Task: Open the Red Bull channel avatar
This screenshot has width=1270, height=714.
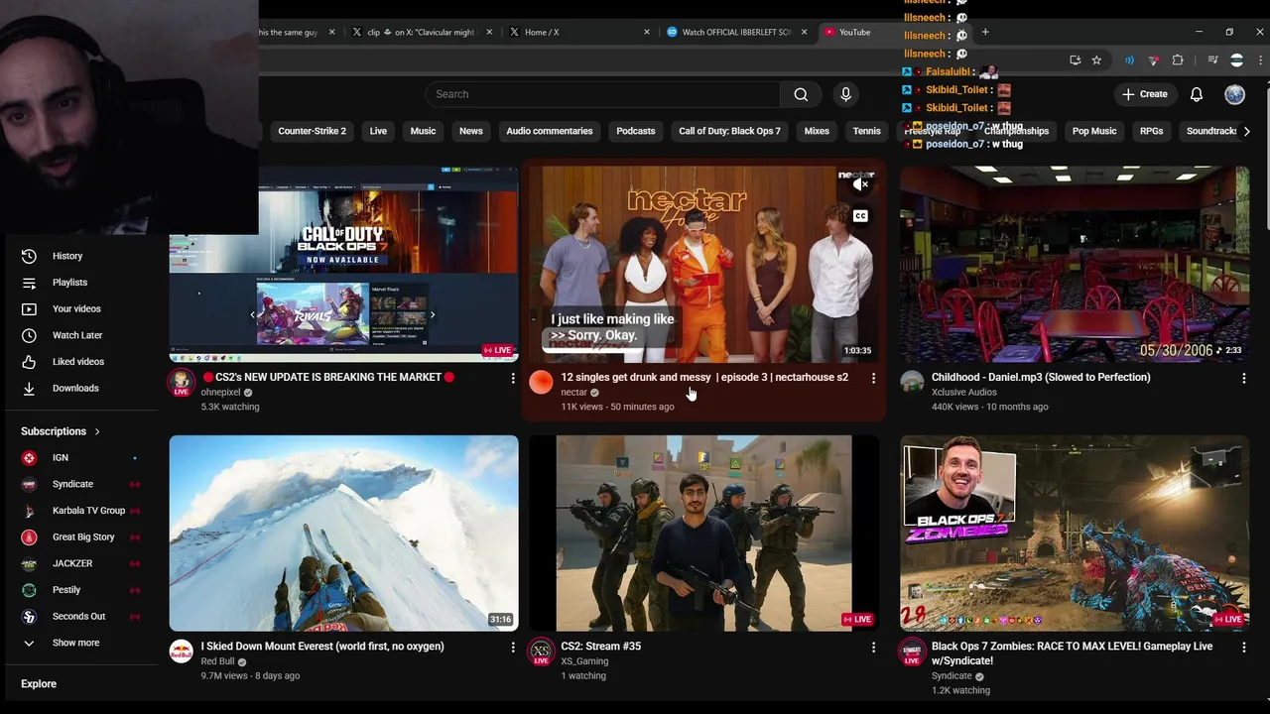Action: (x=181, y=651)
